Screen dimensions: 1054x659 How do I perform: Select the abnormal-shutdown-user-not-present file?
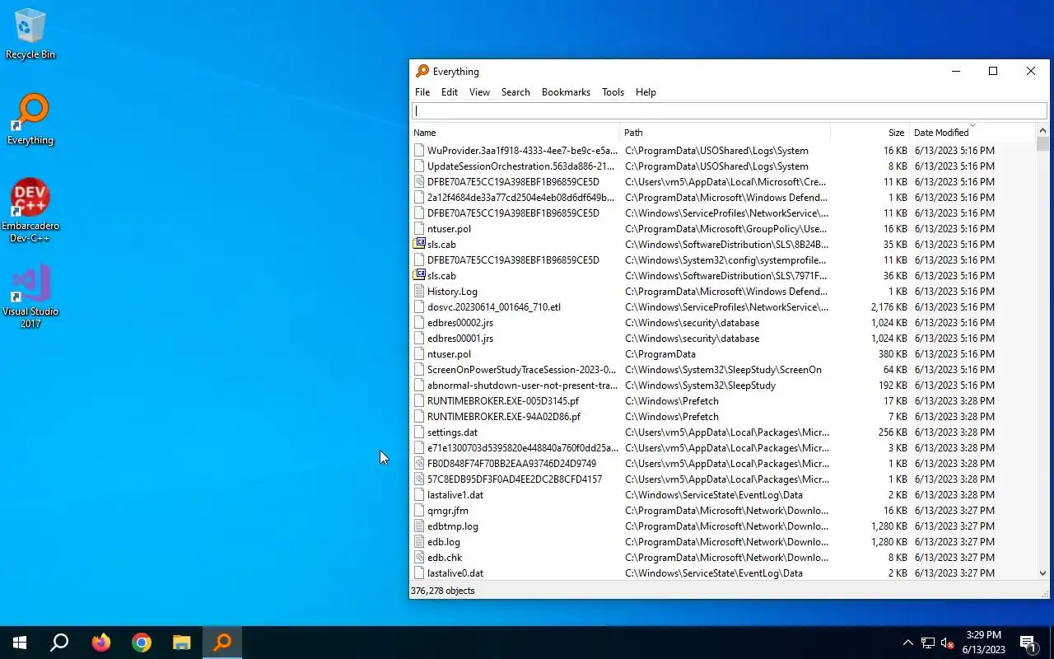click(x=723, y=386)
